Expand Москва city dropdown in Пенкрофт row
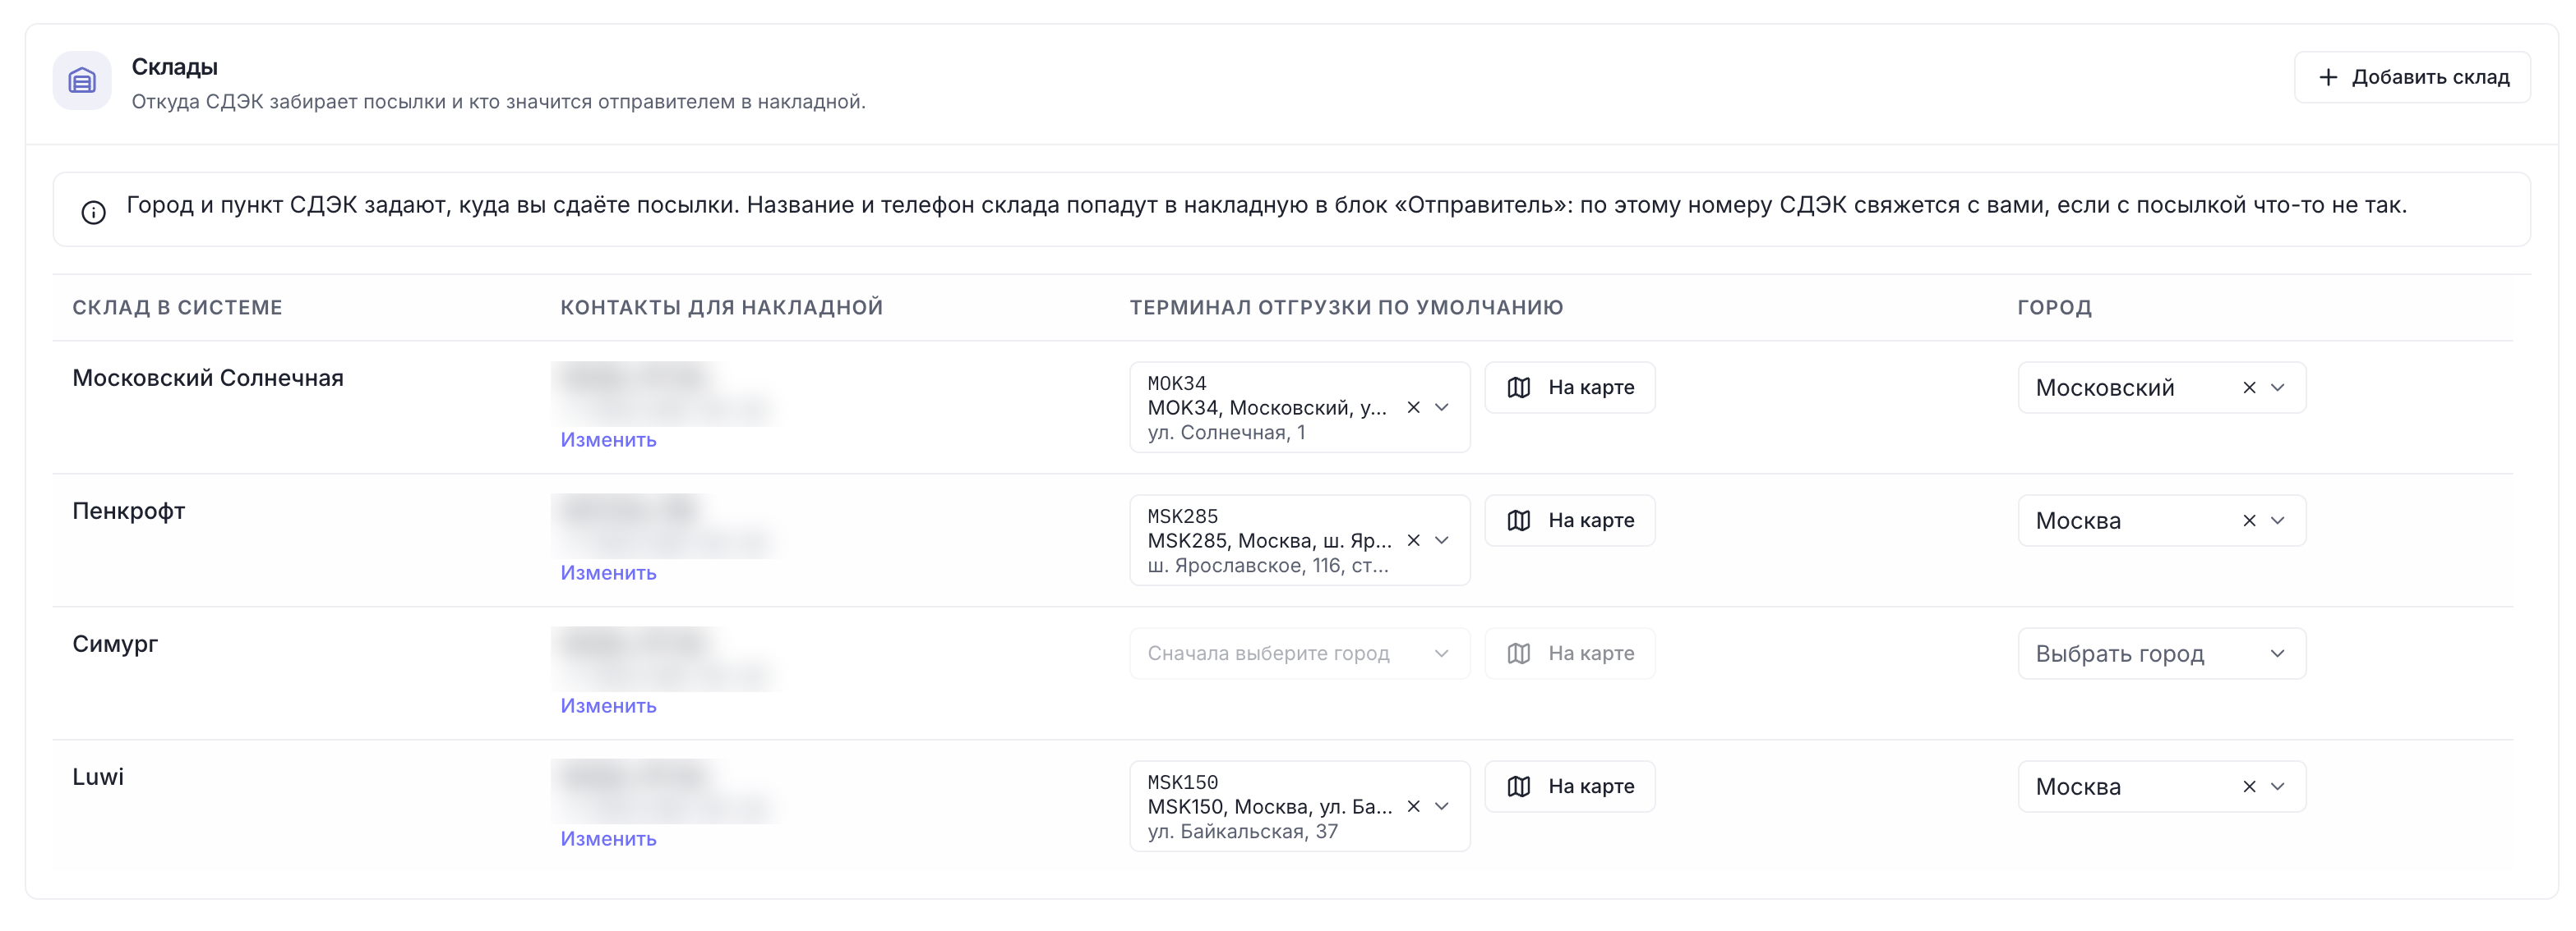The image size is (2576, 931). 2277,521
